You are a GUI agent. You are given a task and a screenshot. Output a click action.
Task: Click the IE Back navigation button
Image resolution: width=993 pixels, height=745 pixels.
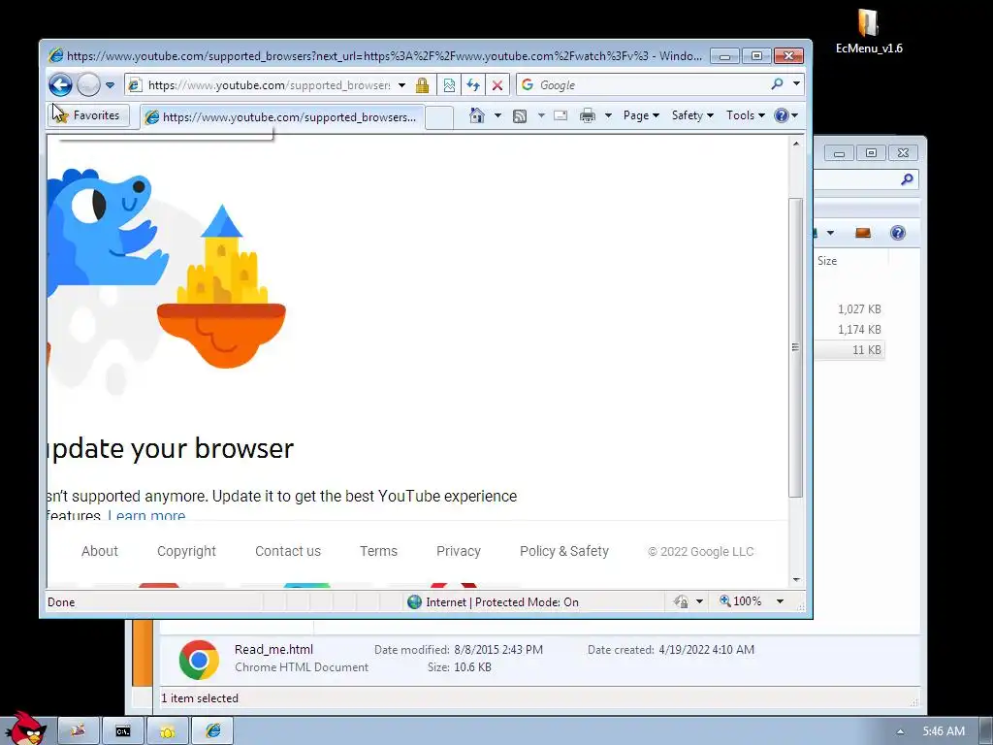[60, 85]
